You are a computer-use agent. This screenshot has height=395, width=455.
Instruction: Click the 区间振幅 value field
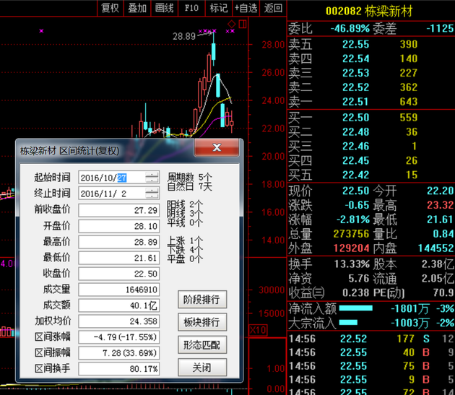[119, 352]
